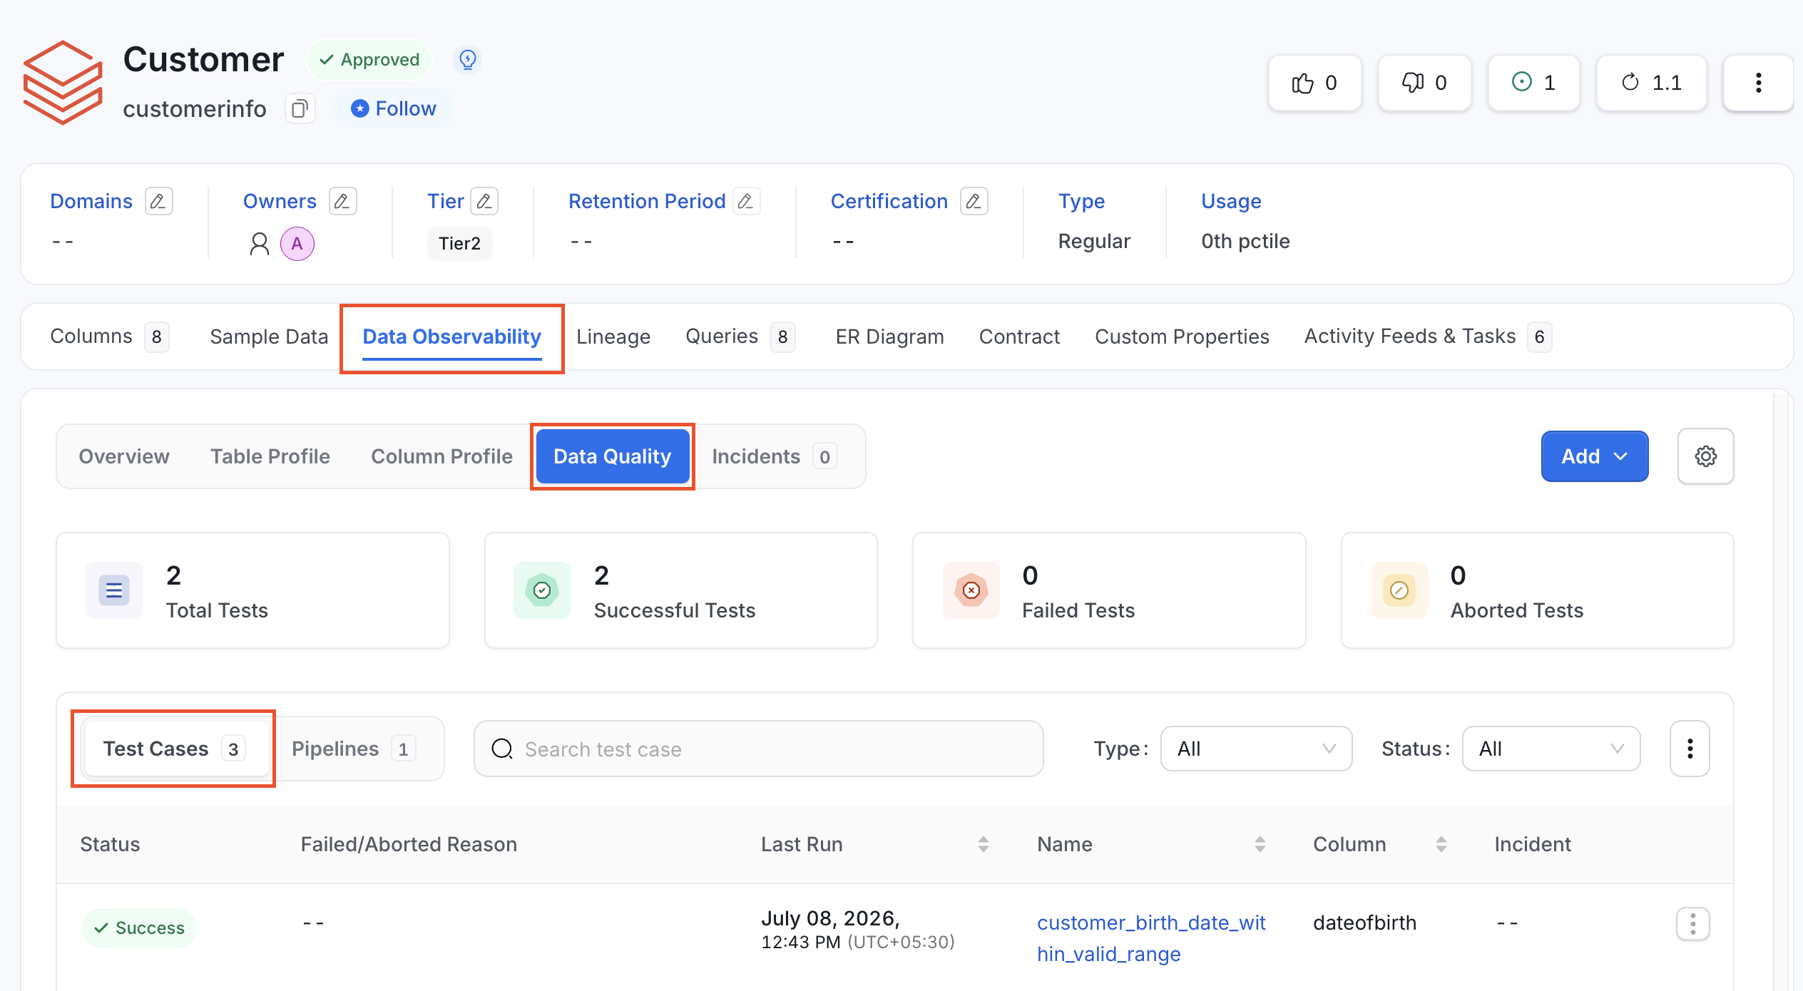Toggle Follow for the Customer table
The width and height of the screenshot is (1803, 991).
394,108
